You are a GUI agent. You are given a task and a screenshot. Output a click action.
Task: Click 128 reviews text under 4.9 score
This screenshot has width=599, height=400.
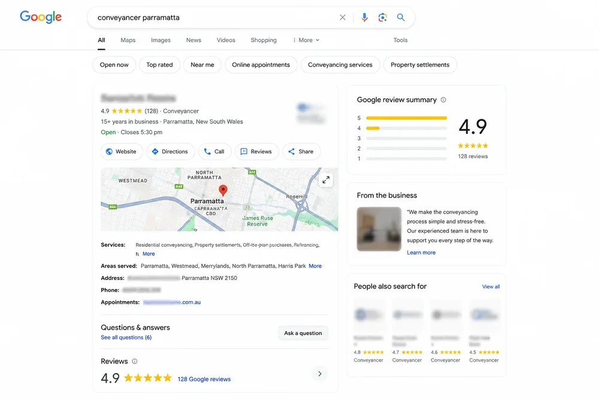point(473,156)
